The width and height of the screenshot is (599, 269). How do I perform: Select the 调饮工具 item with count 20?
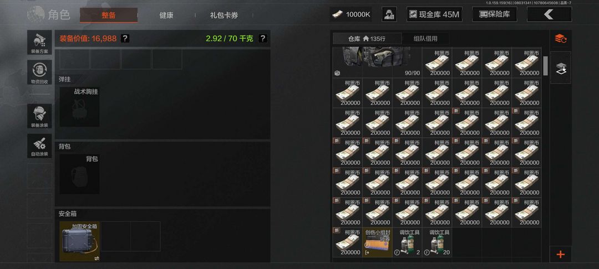(438, 242)
